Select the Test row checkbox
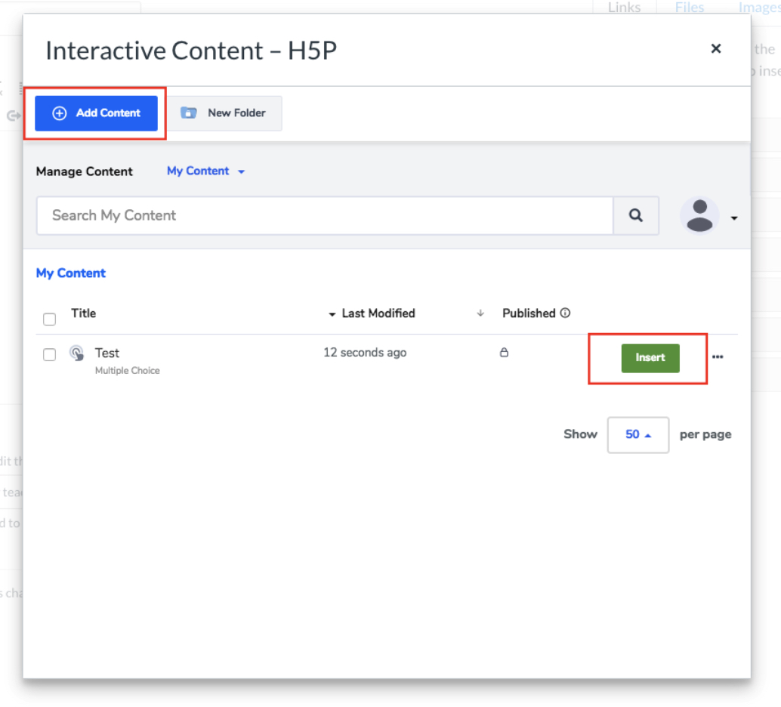 coord(49,354)
